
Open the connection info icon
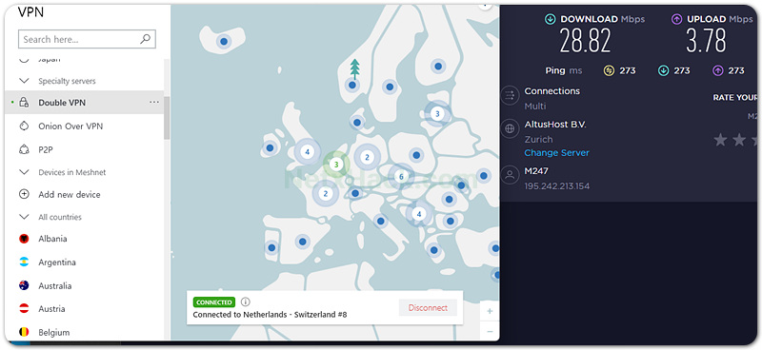click(x=246, y=301)
